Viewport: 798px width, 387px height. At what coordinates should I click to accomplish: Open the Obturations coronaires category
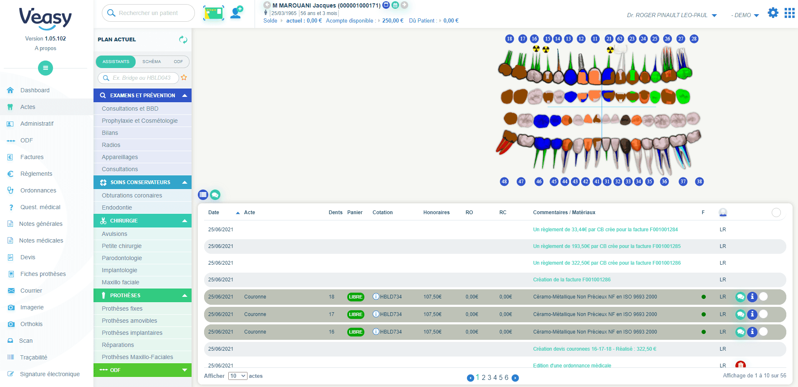tap(132, 195)
